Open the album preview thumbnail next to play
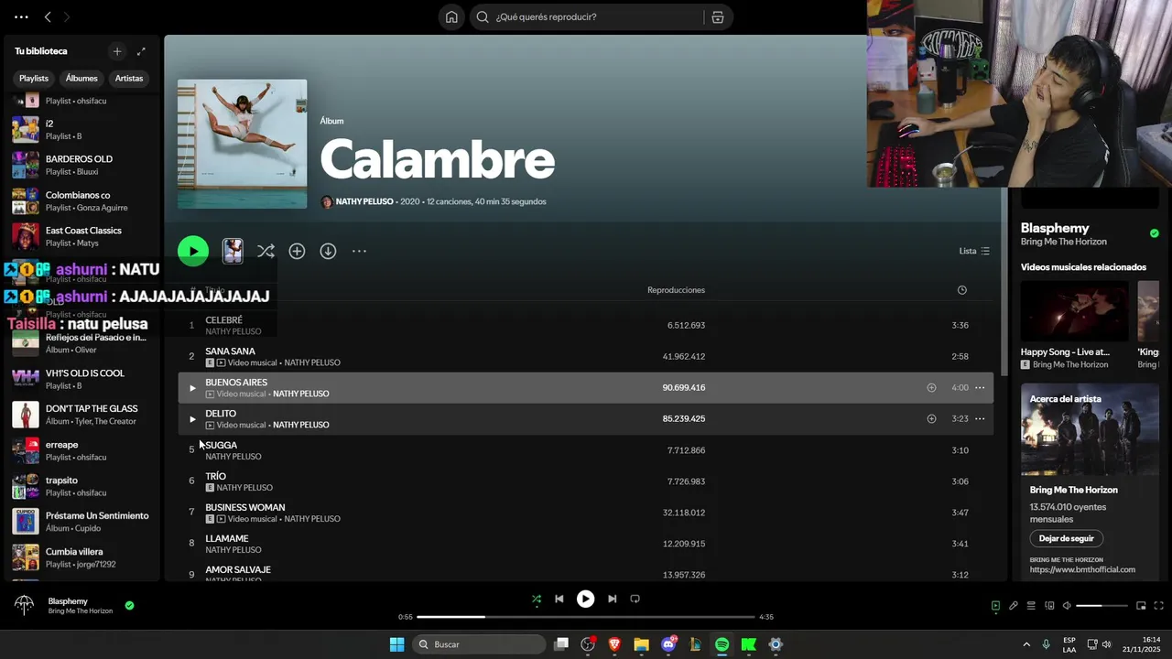1172x659 pixels. click(233, 251)
